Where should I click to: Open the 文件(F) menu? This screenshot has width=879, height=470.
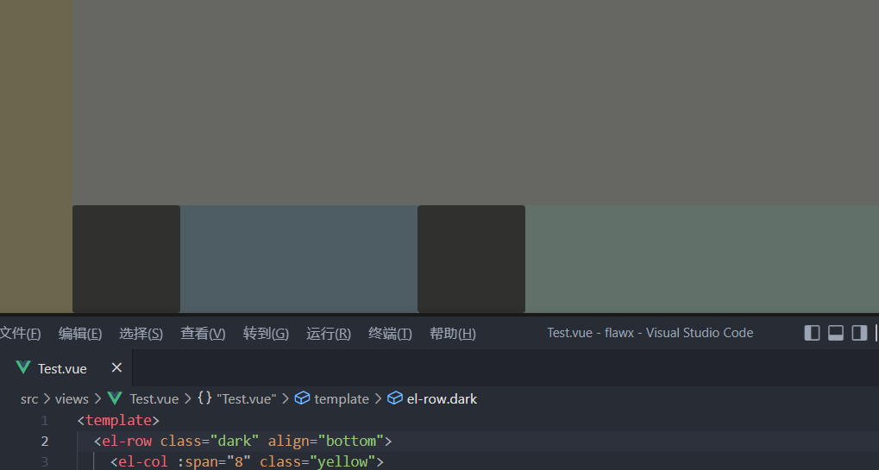coord(20,334)
